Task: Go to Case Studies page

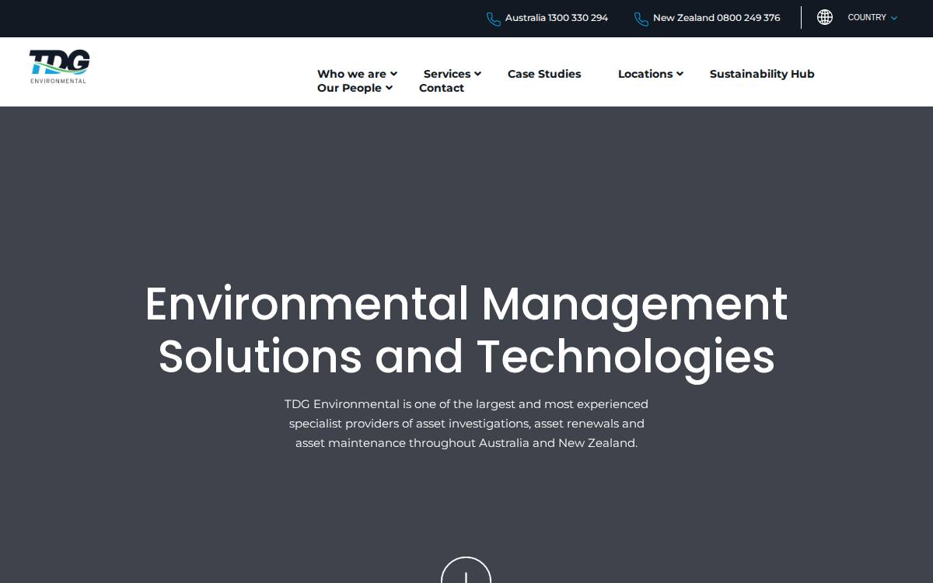Action: pos(544,74)
